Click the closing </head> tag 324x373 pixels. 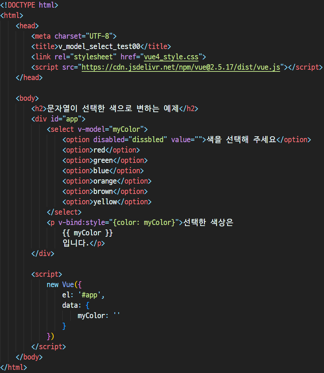(x=29, y=78)
